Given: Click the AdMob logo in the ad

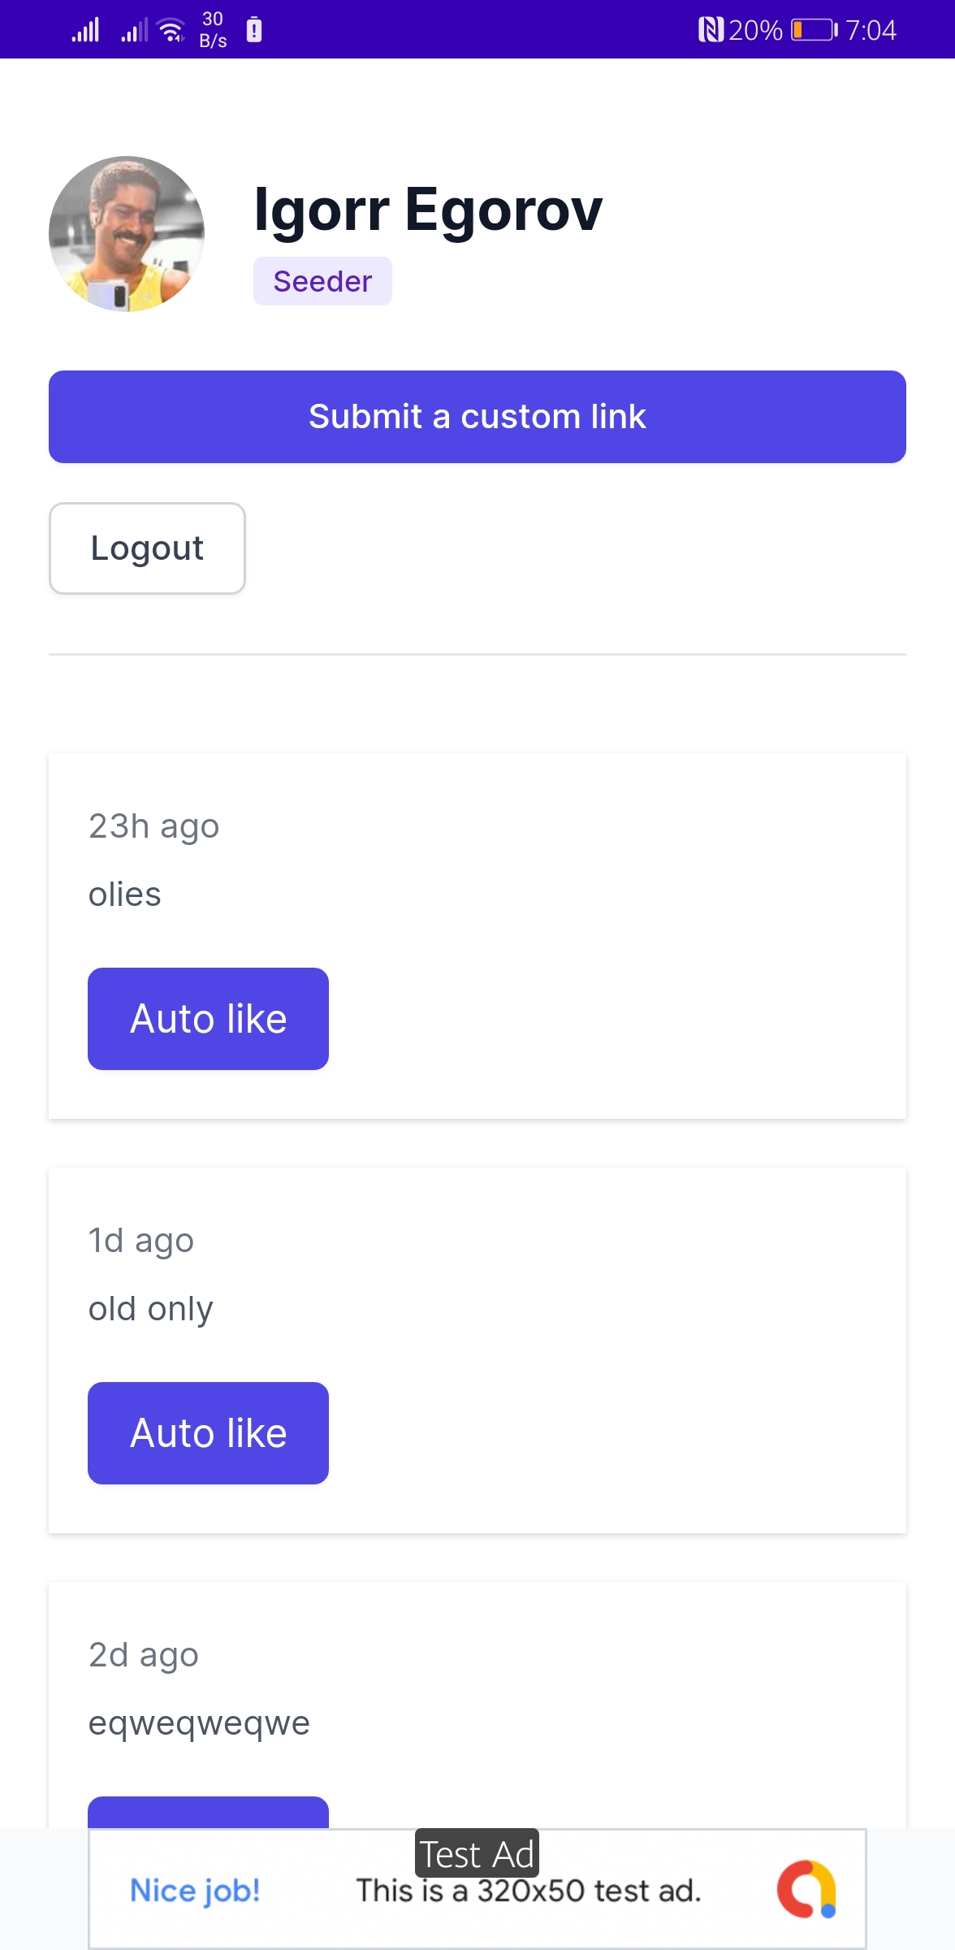Looking at the screenshot, I should coord(806,1889).
